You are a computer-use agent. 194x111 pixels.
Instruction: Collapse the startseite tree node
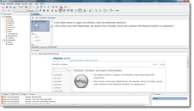[x=2, y=17]
